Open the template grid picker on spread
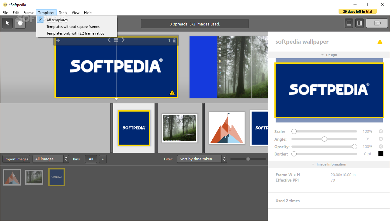 tap(116, 40)
